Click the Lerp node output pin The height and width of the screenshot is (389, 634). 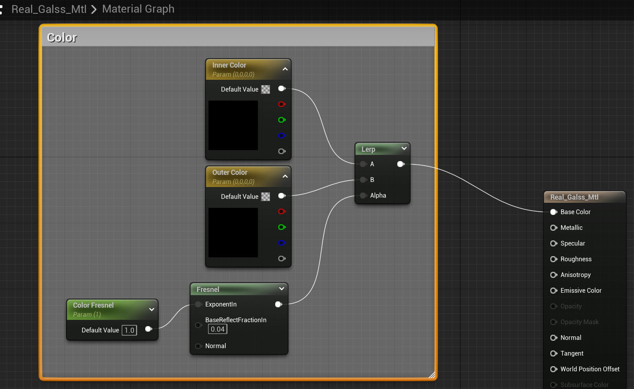(400, 164)
